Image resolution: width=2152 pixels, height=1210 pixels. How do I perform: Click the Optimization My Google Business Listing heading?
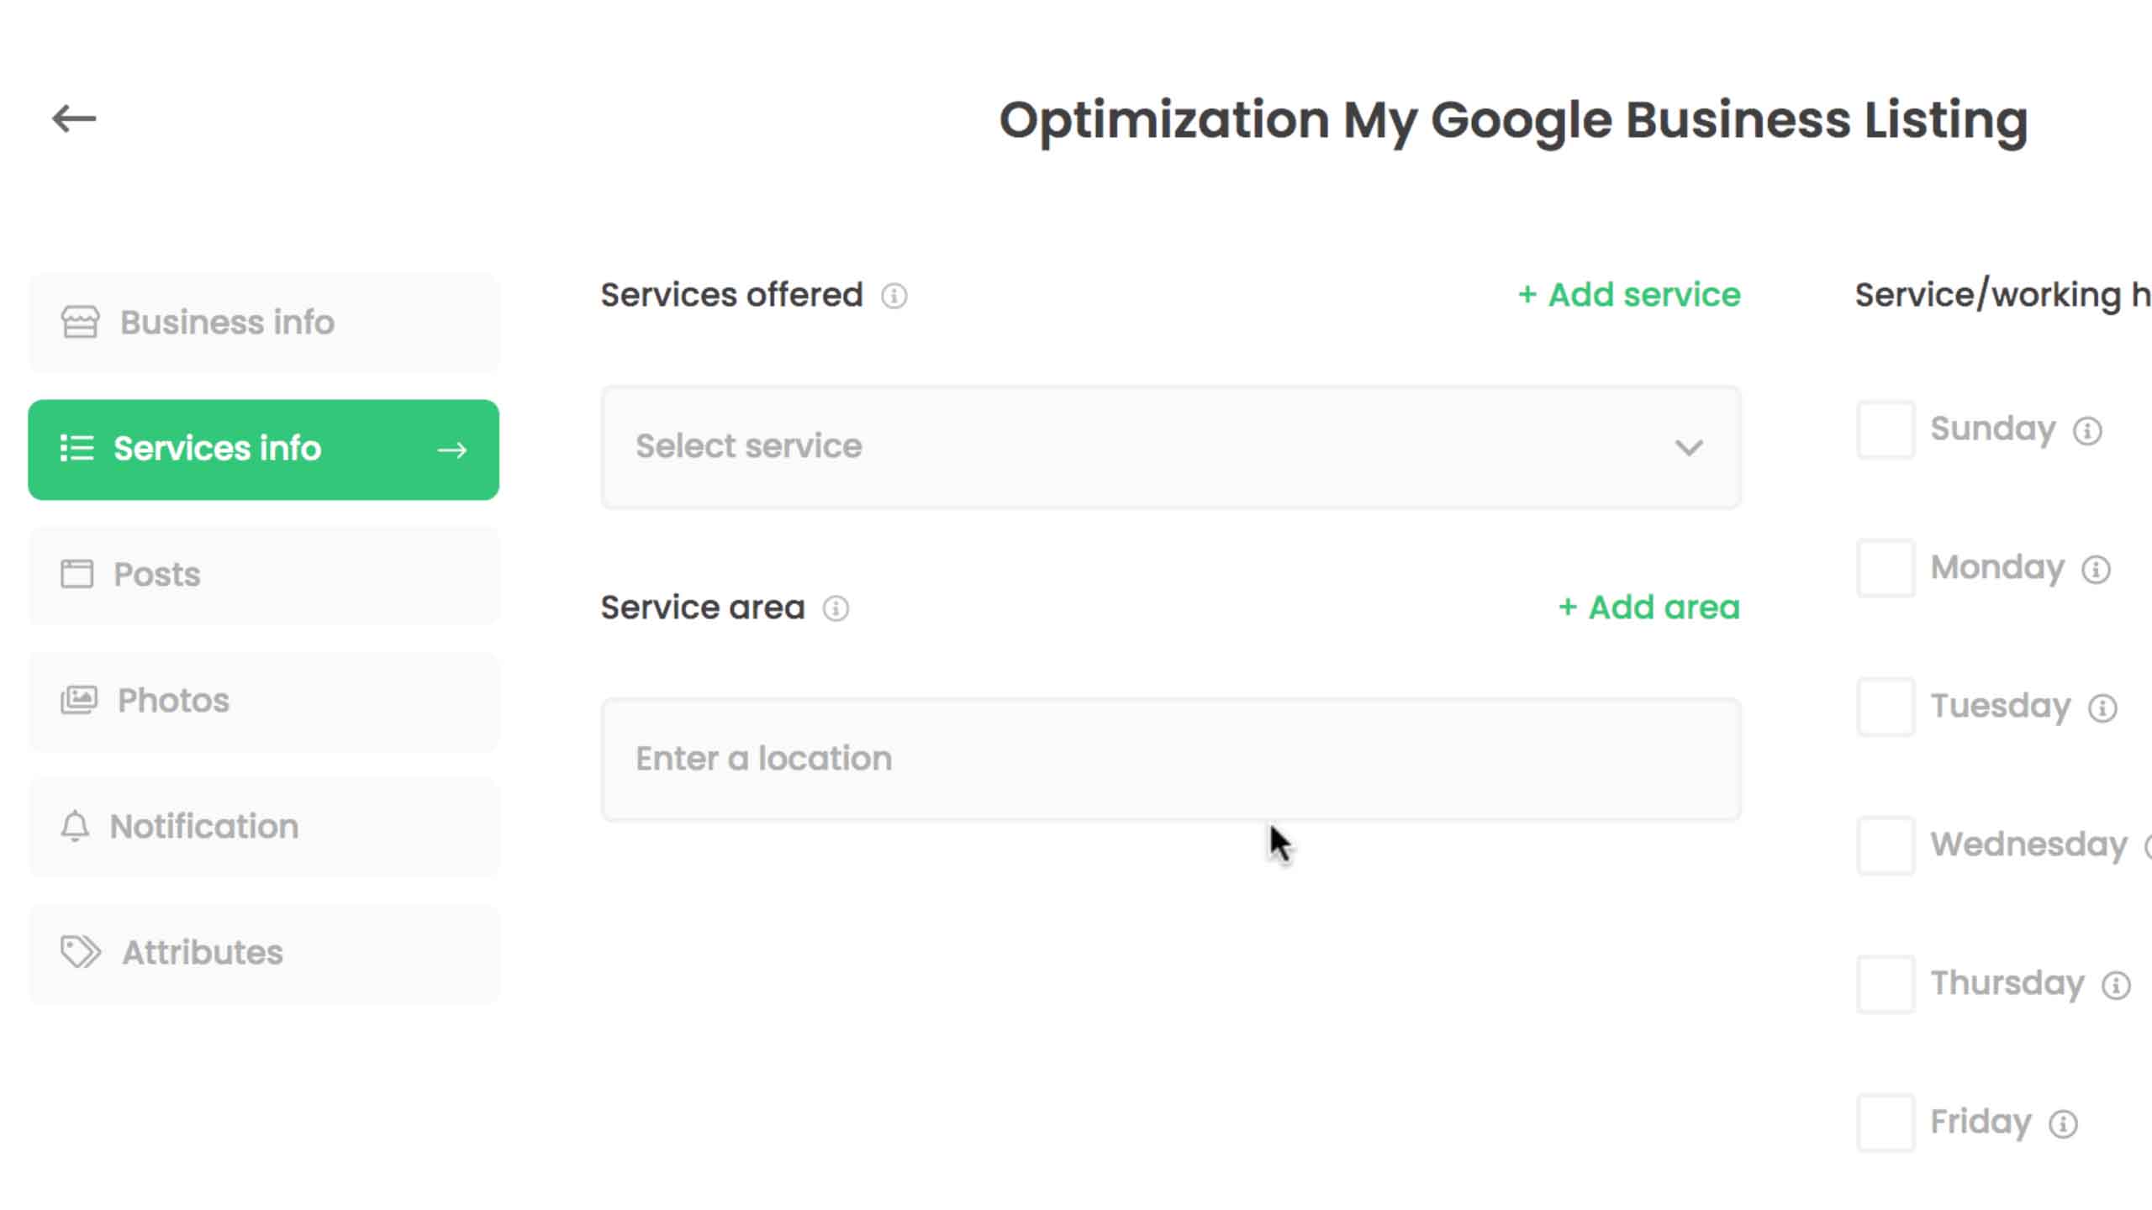coord(1513,120)
